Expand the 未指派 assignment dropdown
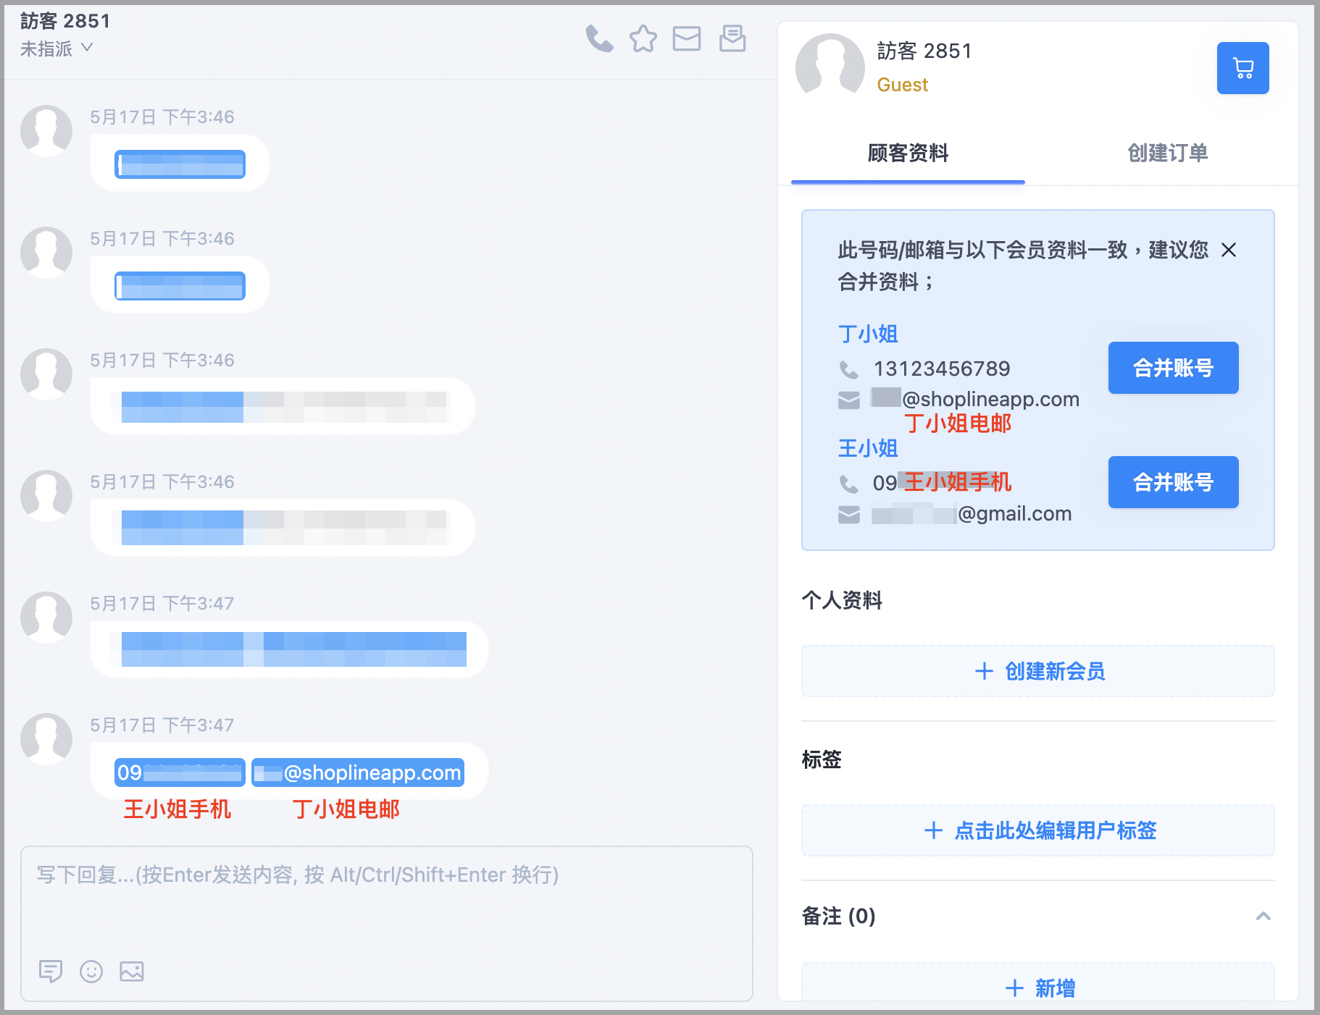Screen dimensions: 1320x1015 point(57,49)
